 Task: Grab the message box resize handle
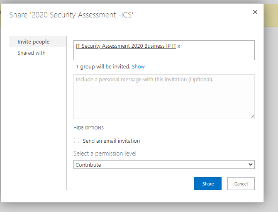point(252,117)
